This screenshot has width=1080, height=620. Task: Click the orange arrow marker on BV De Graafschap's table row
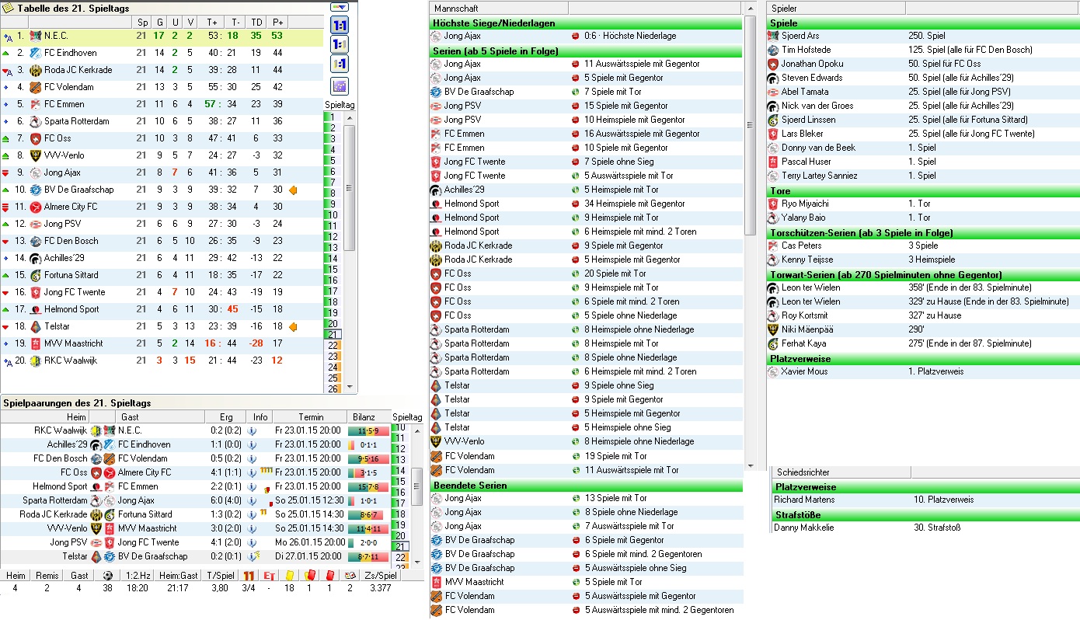[294, 190]
